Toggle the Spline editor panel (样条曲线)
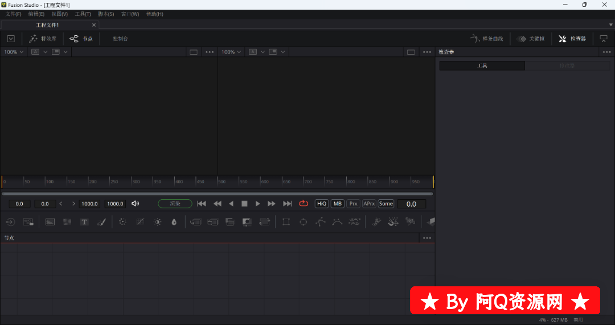 point(487,39)
